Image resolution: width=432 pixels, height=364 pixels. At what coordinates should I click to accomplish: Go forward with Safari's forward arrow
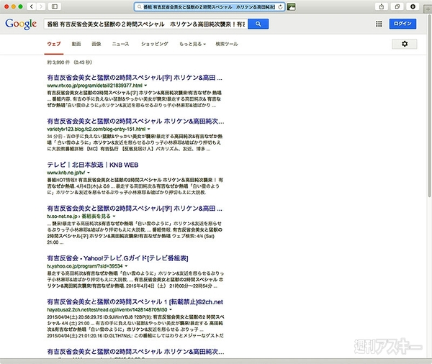[41, 6]
